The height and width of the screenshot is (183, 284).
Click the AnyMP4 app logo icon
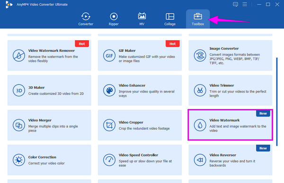click(9, 5)
